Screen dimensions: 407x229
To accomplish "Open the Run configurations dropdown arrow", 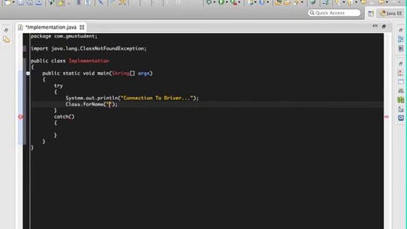I will point(227,3).
